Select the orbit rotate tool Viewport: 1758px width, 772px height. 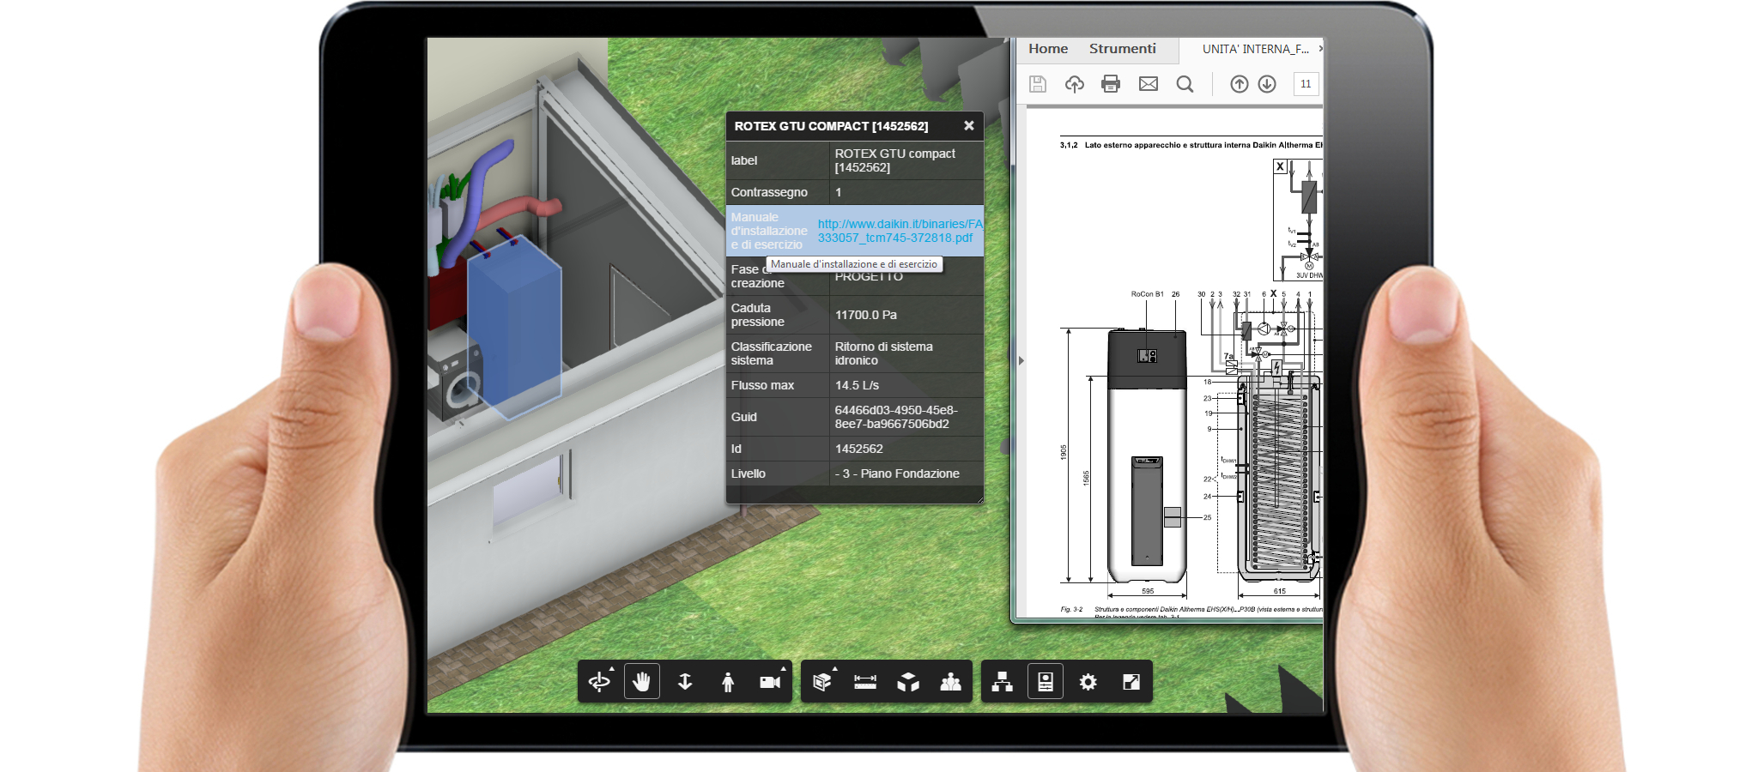pyautogui.click(x=599, y=682)
